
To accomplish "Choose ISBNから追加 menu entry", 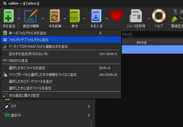I will (61, 60).
